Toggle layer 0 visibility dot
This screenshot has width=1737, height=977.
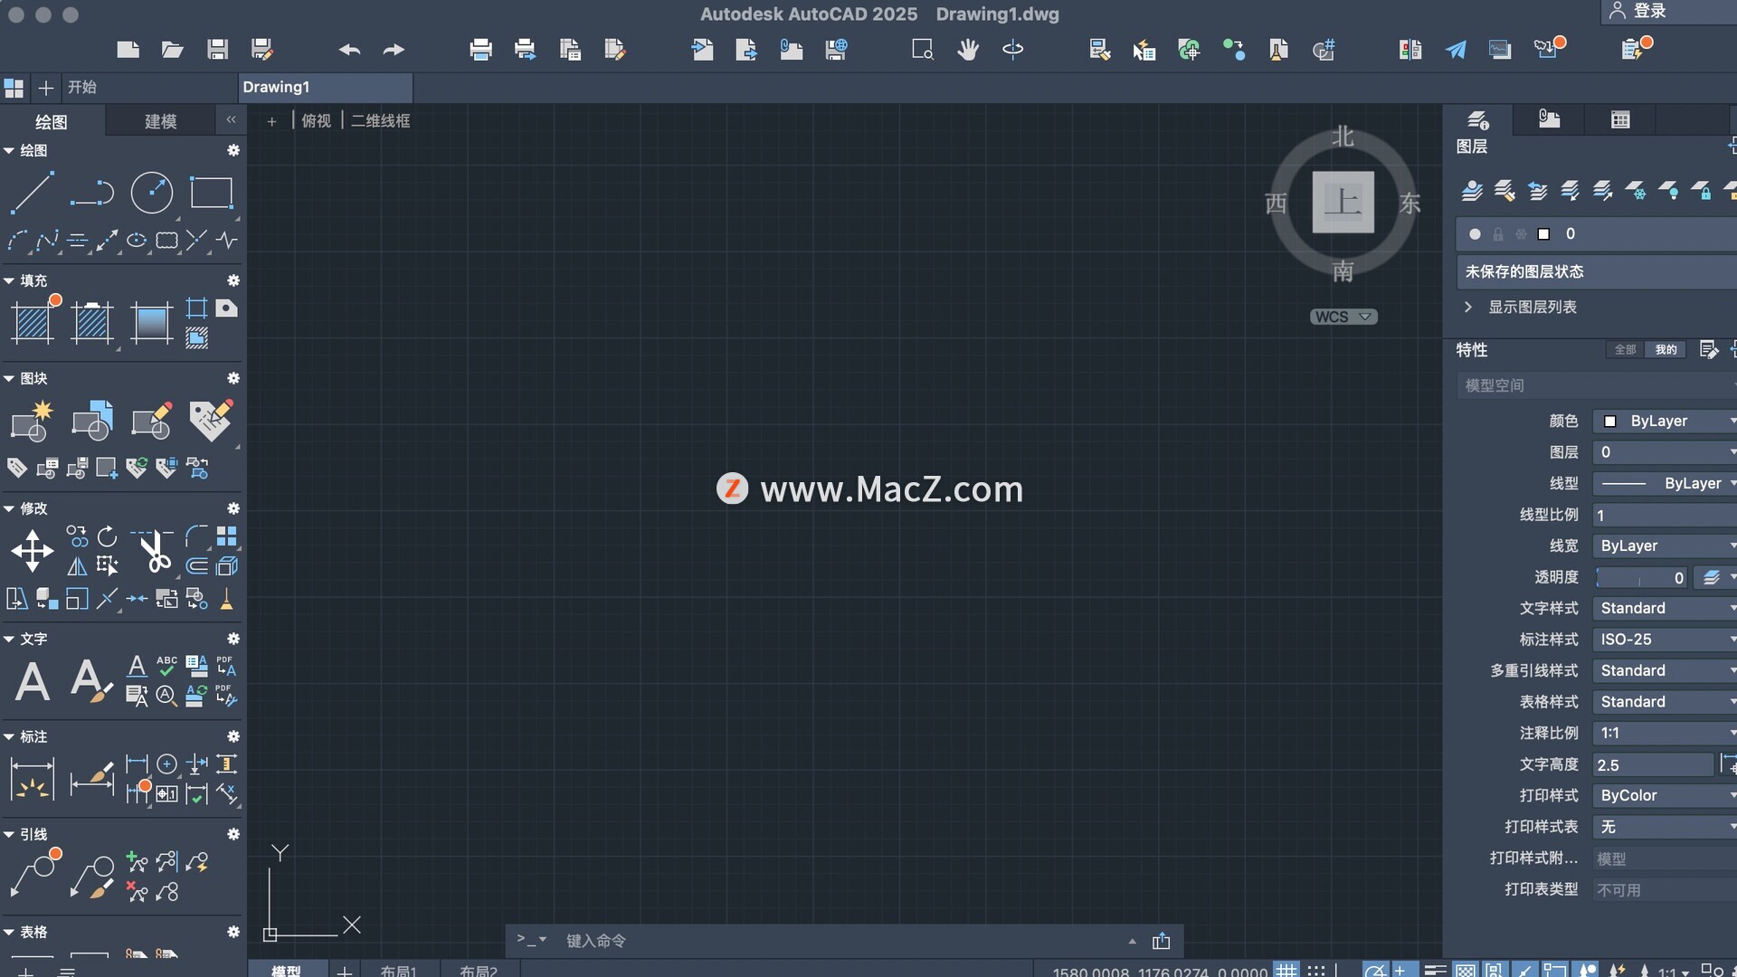[x=1475, y=234]
